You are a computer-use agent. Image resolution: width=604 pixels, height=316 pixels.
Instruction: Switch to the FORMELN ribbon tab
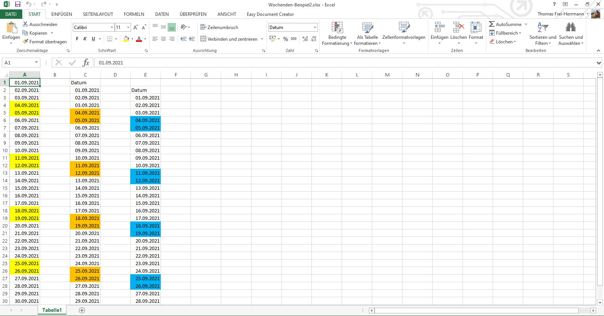134,14
